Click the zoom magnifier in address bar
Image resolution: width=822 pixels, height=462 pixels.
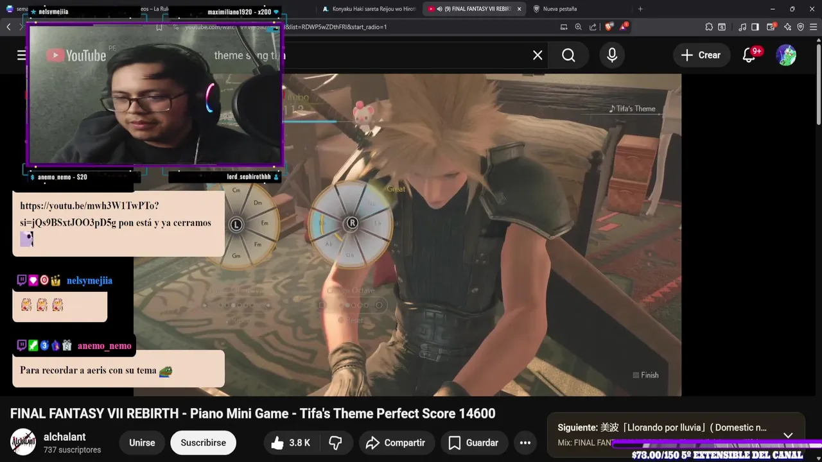pos(578,27)
